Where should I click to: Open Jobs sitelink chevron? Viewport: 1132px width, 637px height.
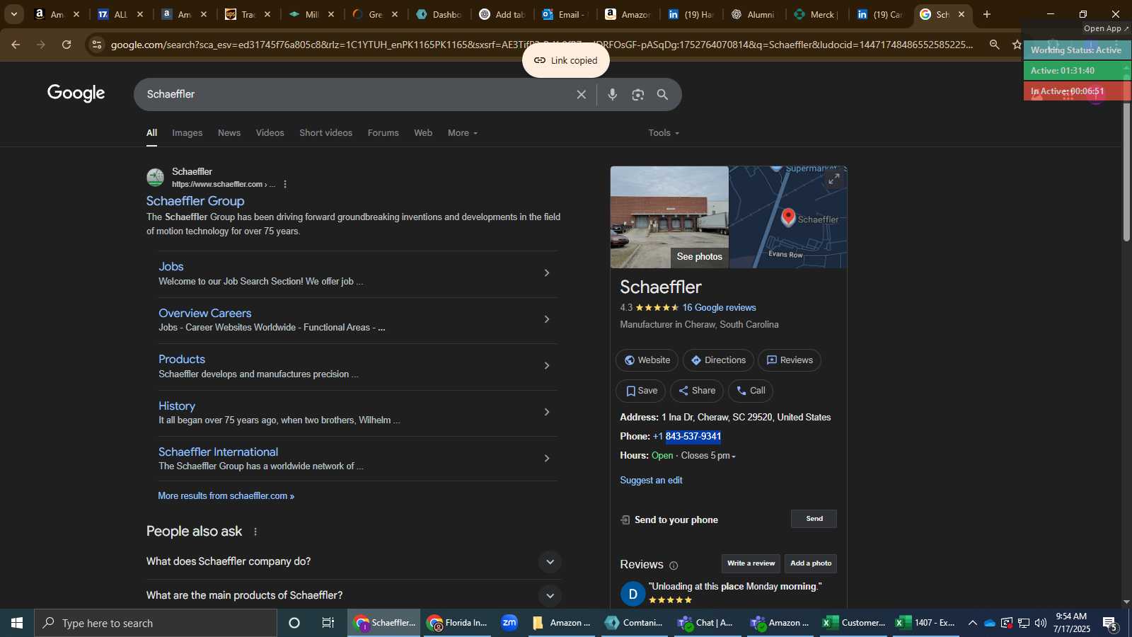pos(546,273)
